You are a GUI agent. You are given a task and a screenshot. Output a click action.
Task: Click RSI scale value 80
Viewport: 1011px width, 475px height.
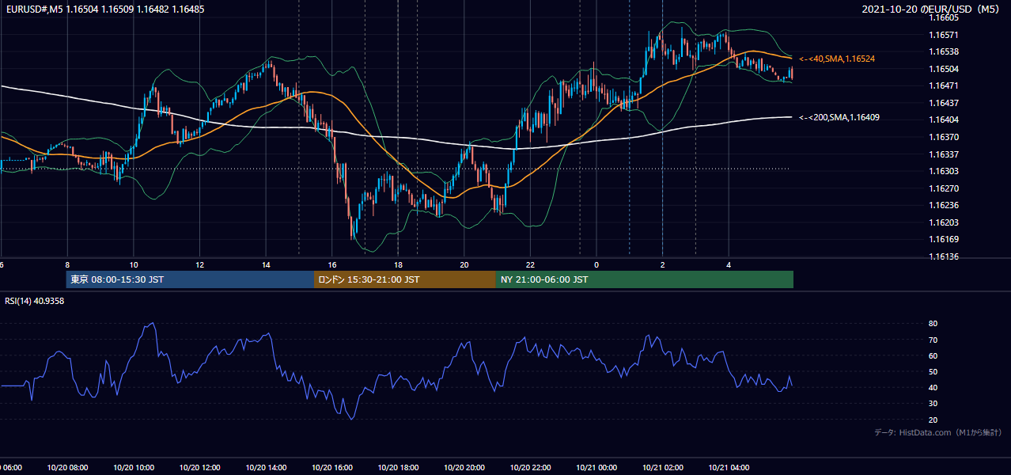click(x=933, y=324)
